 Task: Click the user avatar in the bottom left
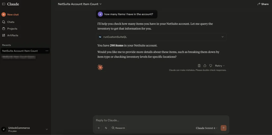4,129
